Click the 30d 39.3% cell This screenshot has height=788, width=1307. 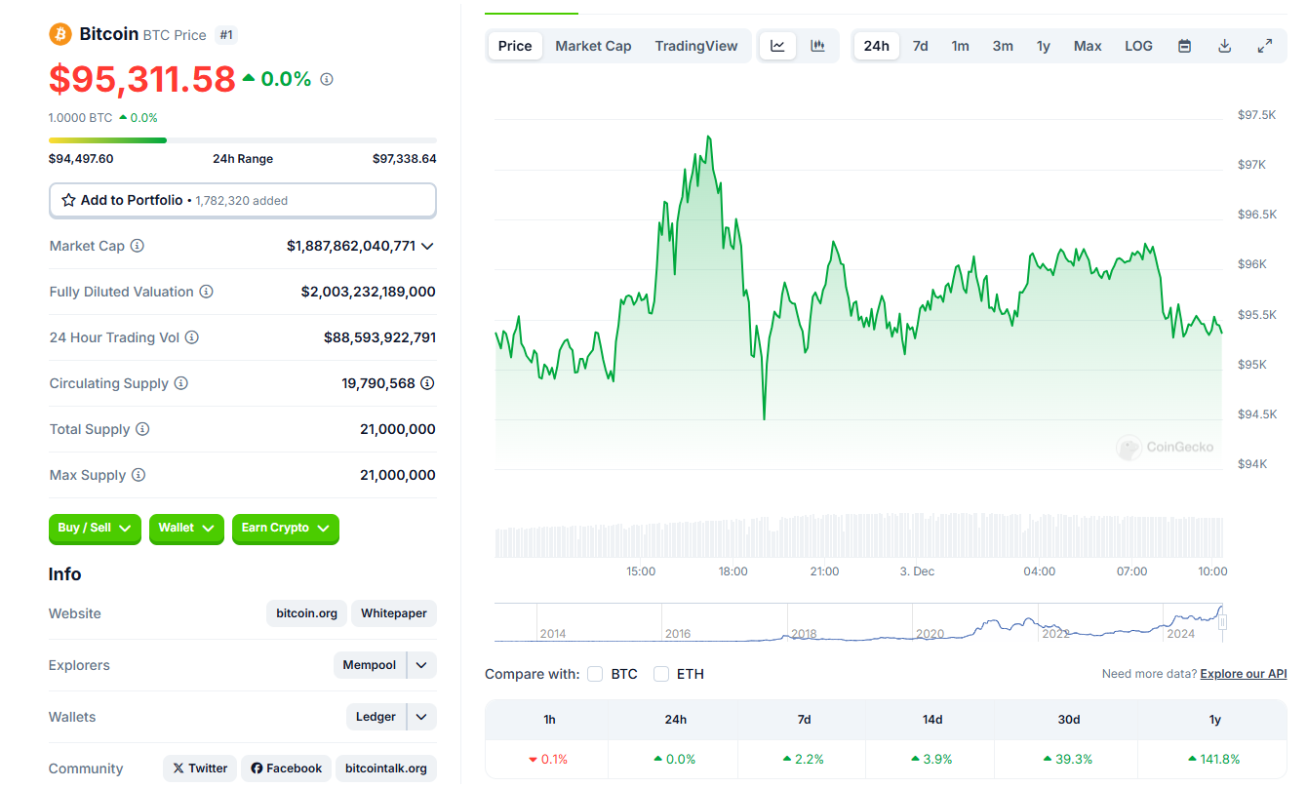[1068, 759]
